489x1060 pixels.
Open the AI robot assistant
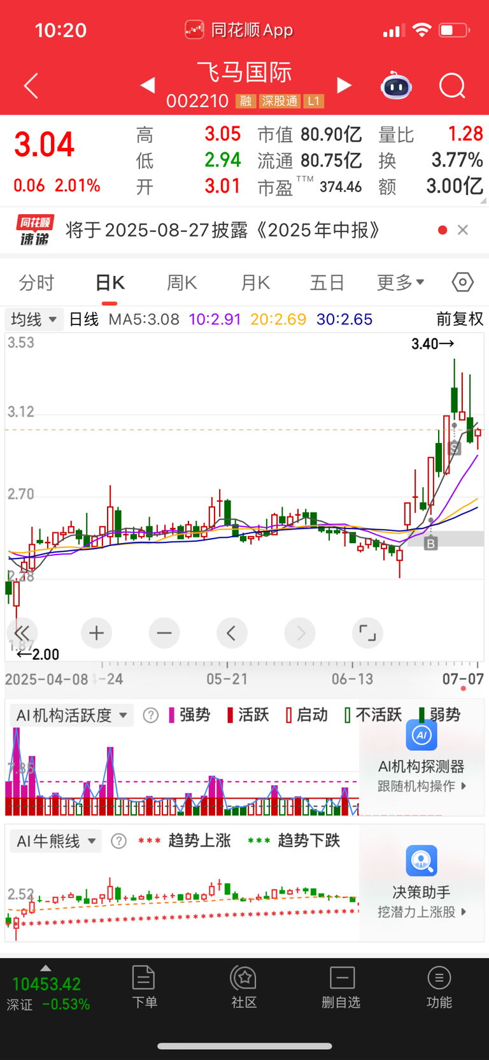point(396,85)
